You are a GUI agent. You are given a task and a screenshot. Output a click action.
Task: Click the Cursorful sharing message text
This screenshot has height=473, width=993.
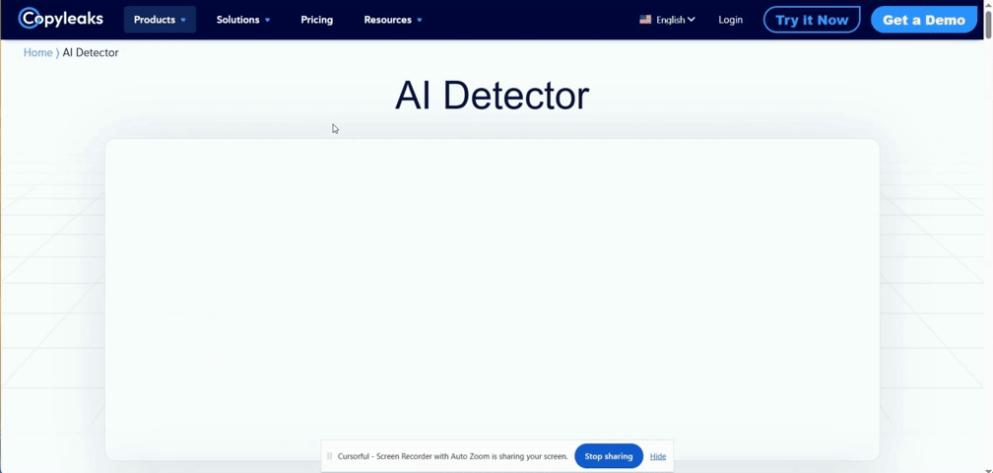coord(453,456)
